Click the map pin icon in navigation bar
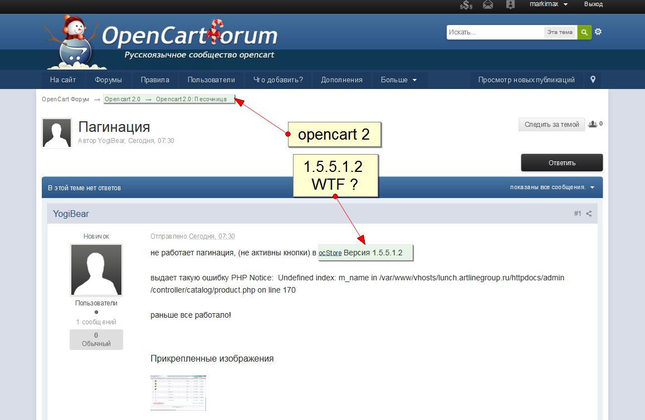Image resolution: width=645 pixels, height=420 pixels. (x=593, y=80)
